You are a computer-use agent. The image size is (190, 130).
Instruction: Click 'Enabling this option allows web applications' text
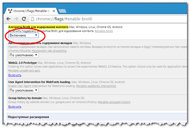[x=98, y=66]
